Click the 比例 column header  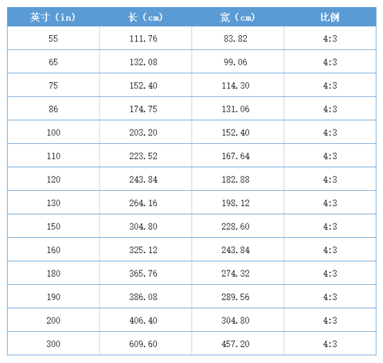coord(330,17)
